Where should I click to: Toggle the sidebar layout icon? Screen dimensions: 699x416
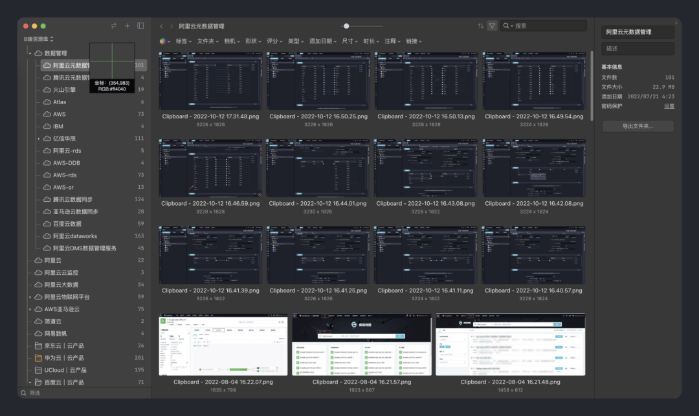coord(140,26)
